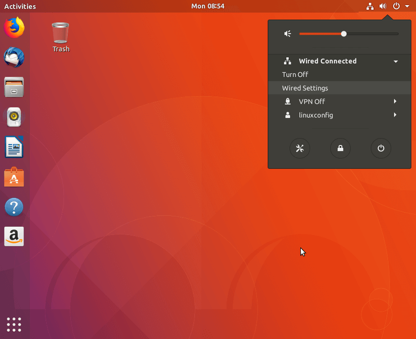Screen dimensions: 416x339
Task: Launch the Amazon dock icon
Action: pos(14,236)
